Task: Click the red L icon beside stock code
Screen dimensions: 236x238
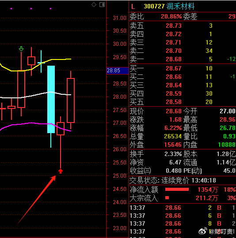Action: tap(133, 7)
